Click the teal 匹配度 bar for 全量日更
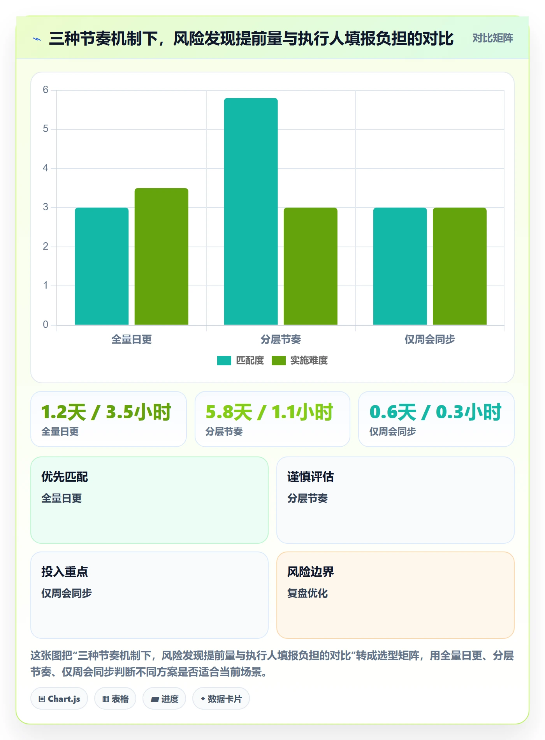 (x=102, y=266)
